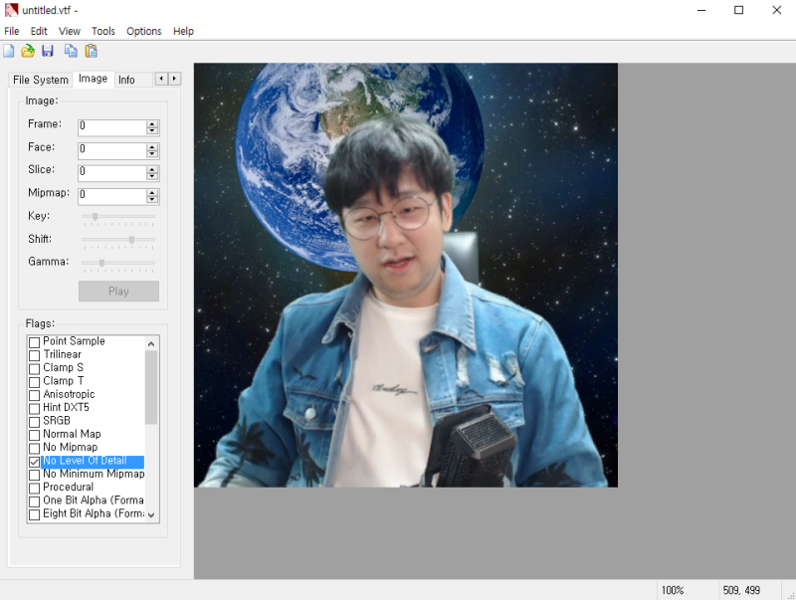Switch to the Info tab

[x=127, y=80]
